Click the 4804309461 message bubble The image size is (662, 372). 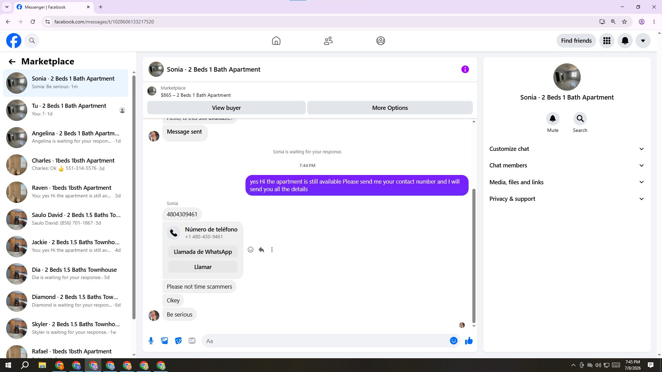tap(182, 214)
